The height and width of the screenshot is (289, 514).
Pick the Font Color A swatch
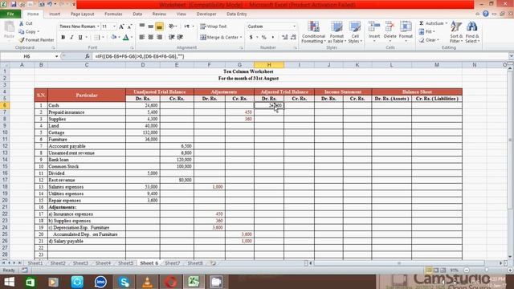[126, 38]
